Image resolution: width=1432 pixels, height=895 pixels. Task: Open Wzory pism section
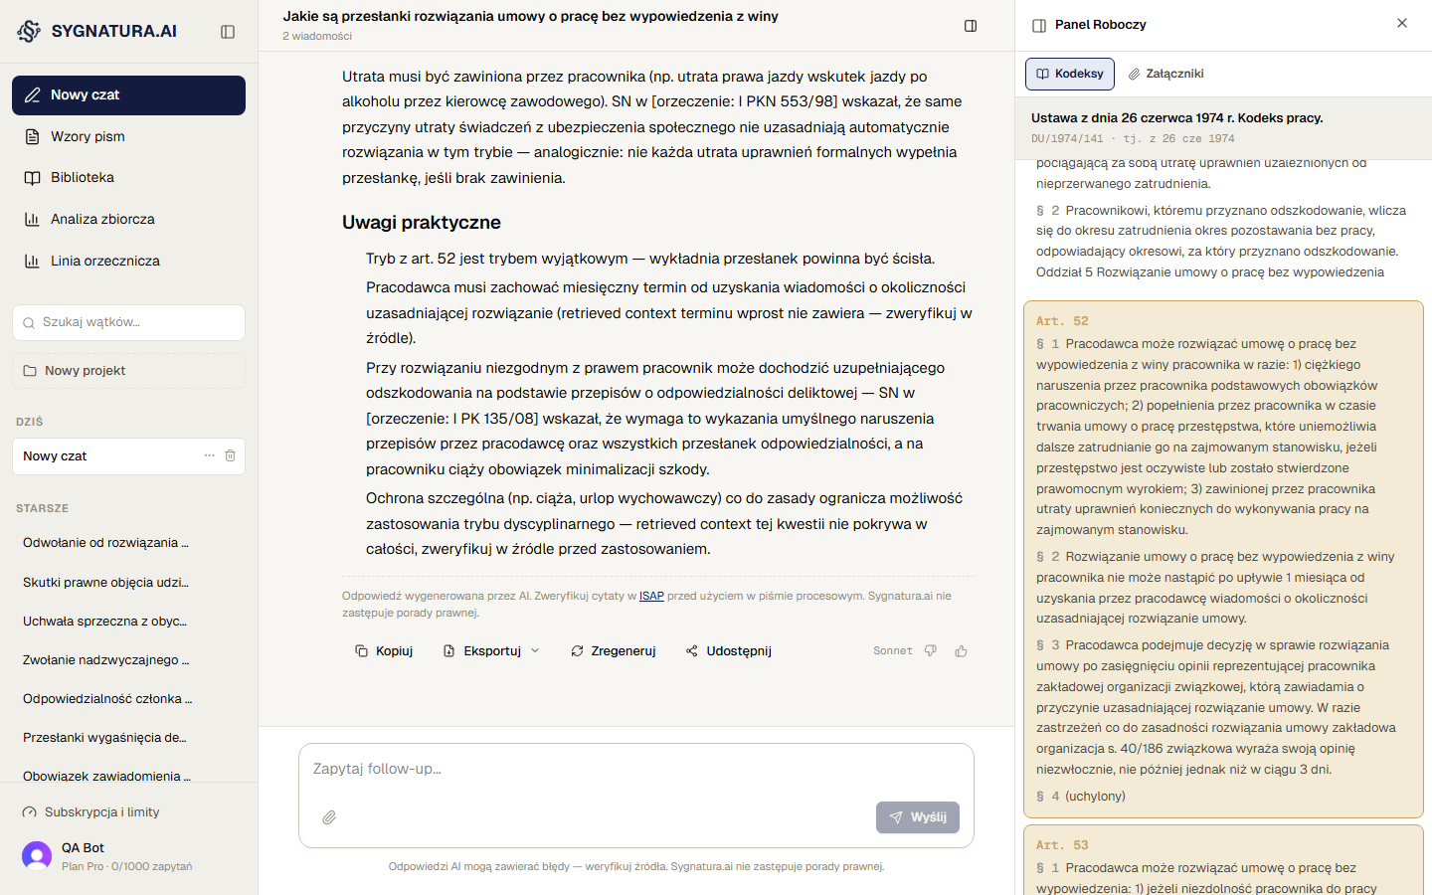128,136
